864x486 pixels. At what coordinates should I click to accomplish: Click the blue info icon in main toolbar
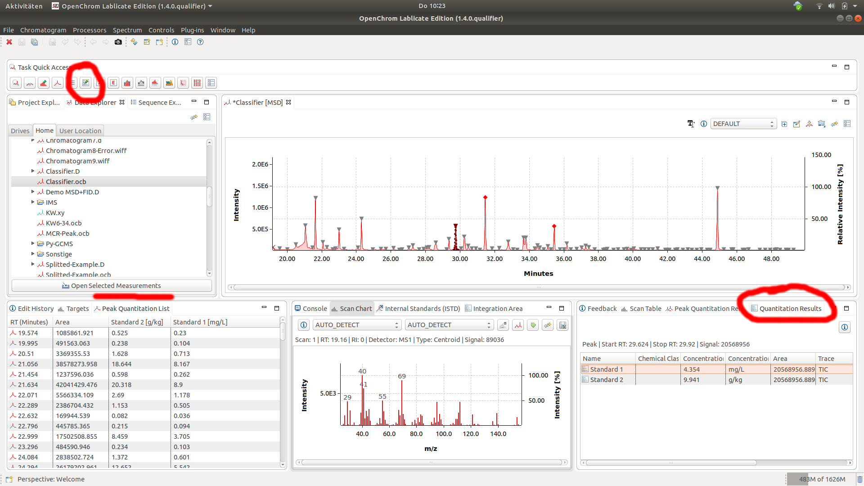coord(175,42)
